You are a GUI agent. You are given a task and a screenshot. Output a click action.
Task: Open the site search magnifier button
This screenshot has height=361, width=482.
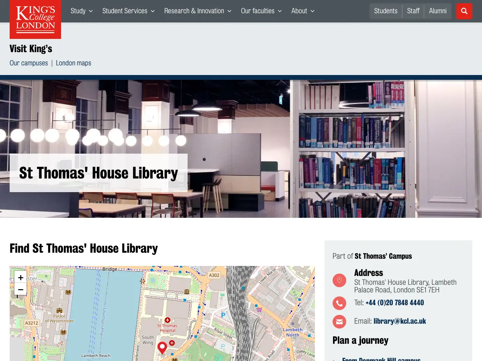point(464,11)
